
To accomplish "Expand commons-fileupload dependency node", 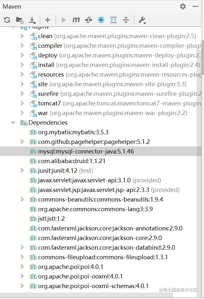I will point(22,257).
